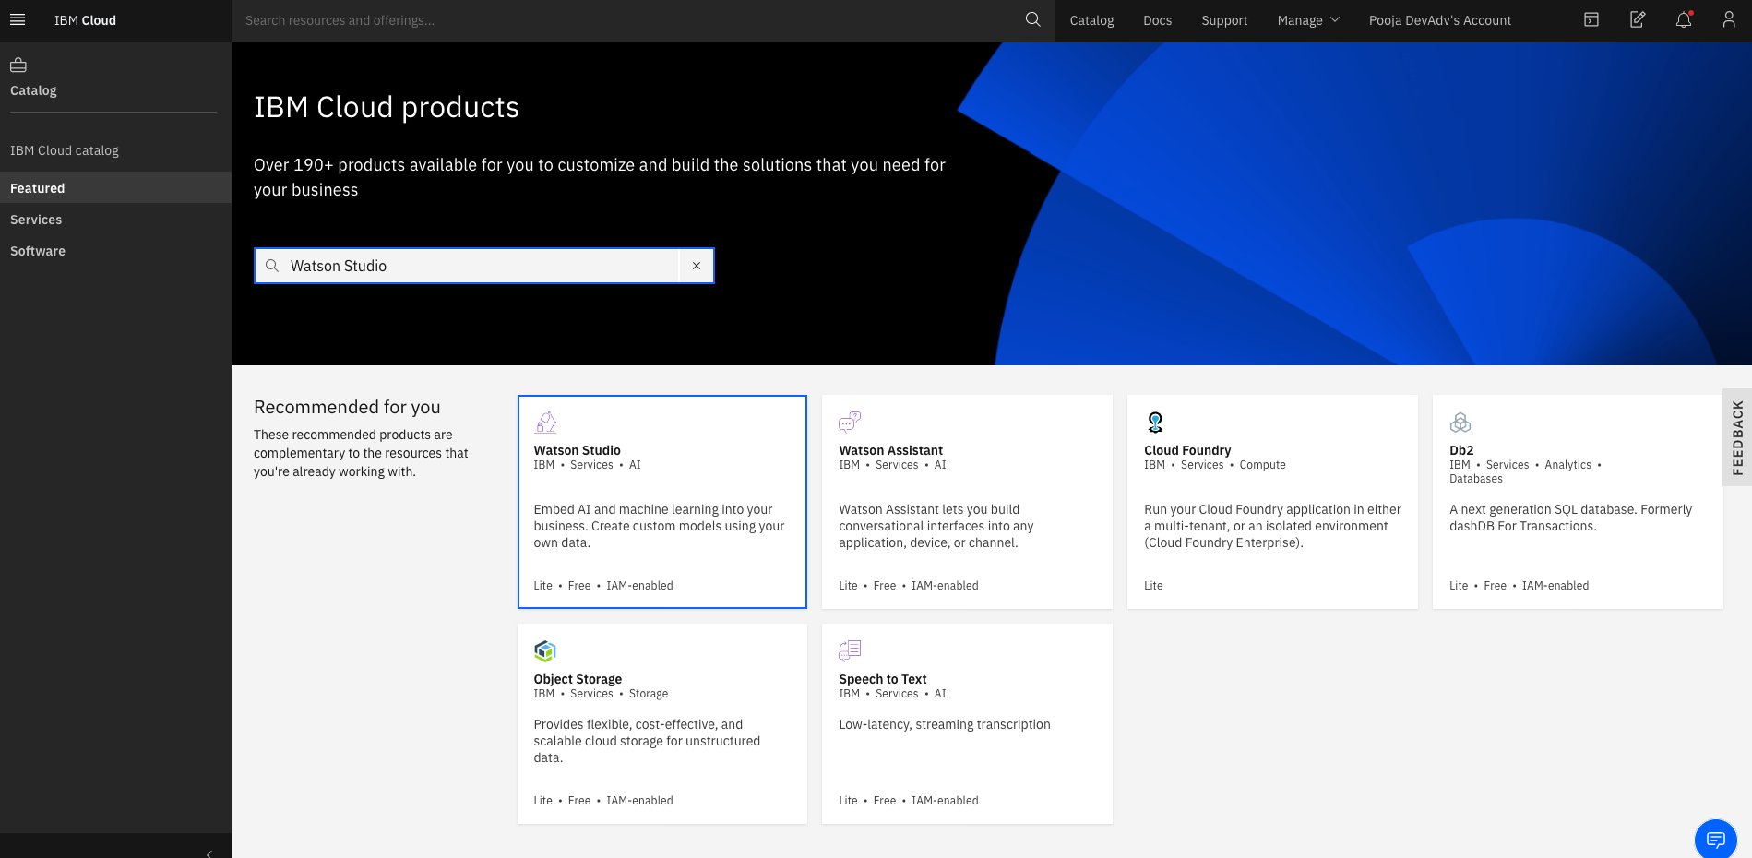Open the notifications bell
Screen dimensions: 1752x858
1684,19
